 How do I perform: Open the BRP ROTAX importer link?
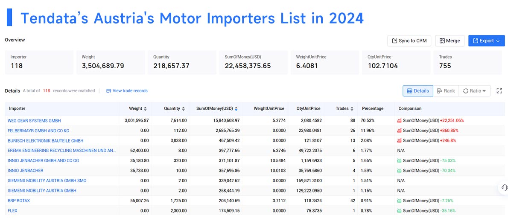tap(19, 201)
